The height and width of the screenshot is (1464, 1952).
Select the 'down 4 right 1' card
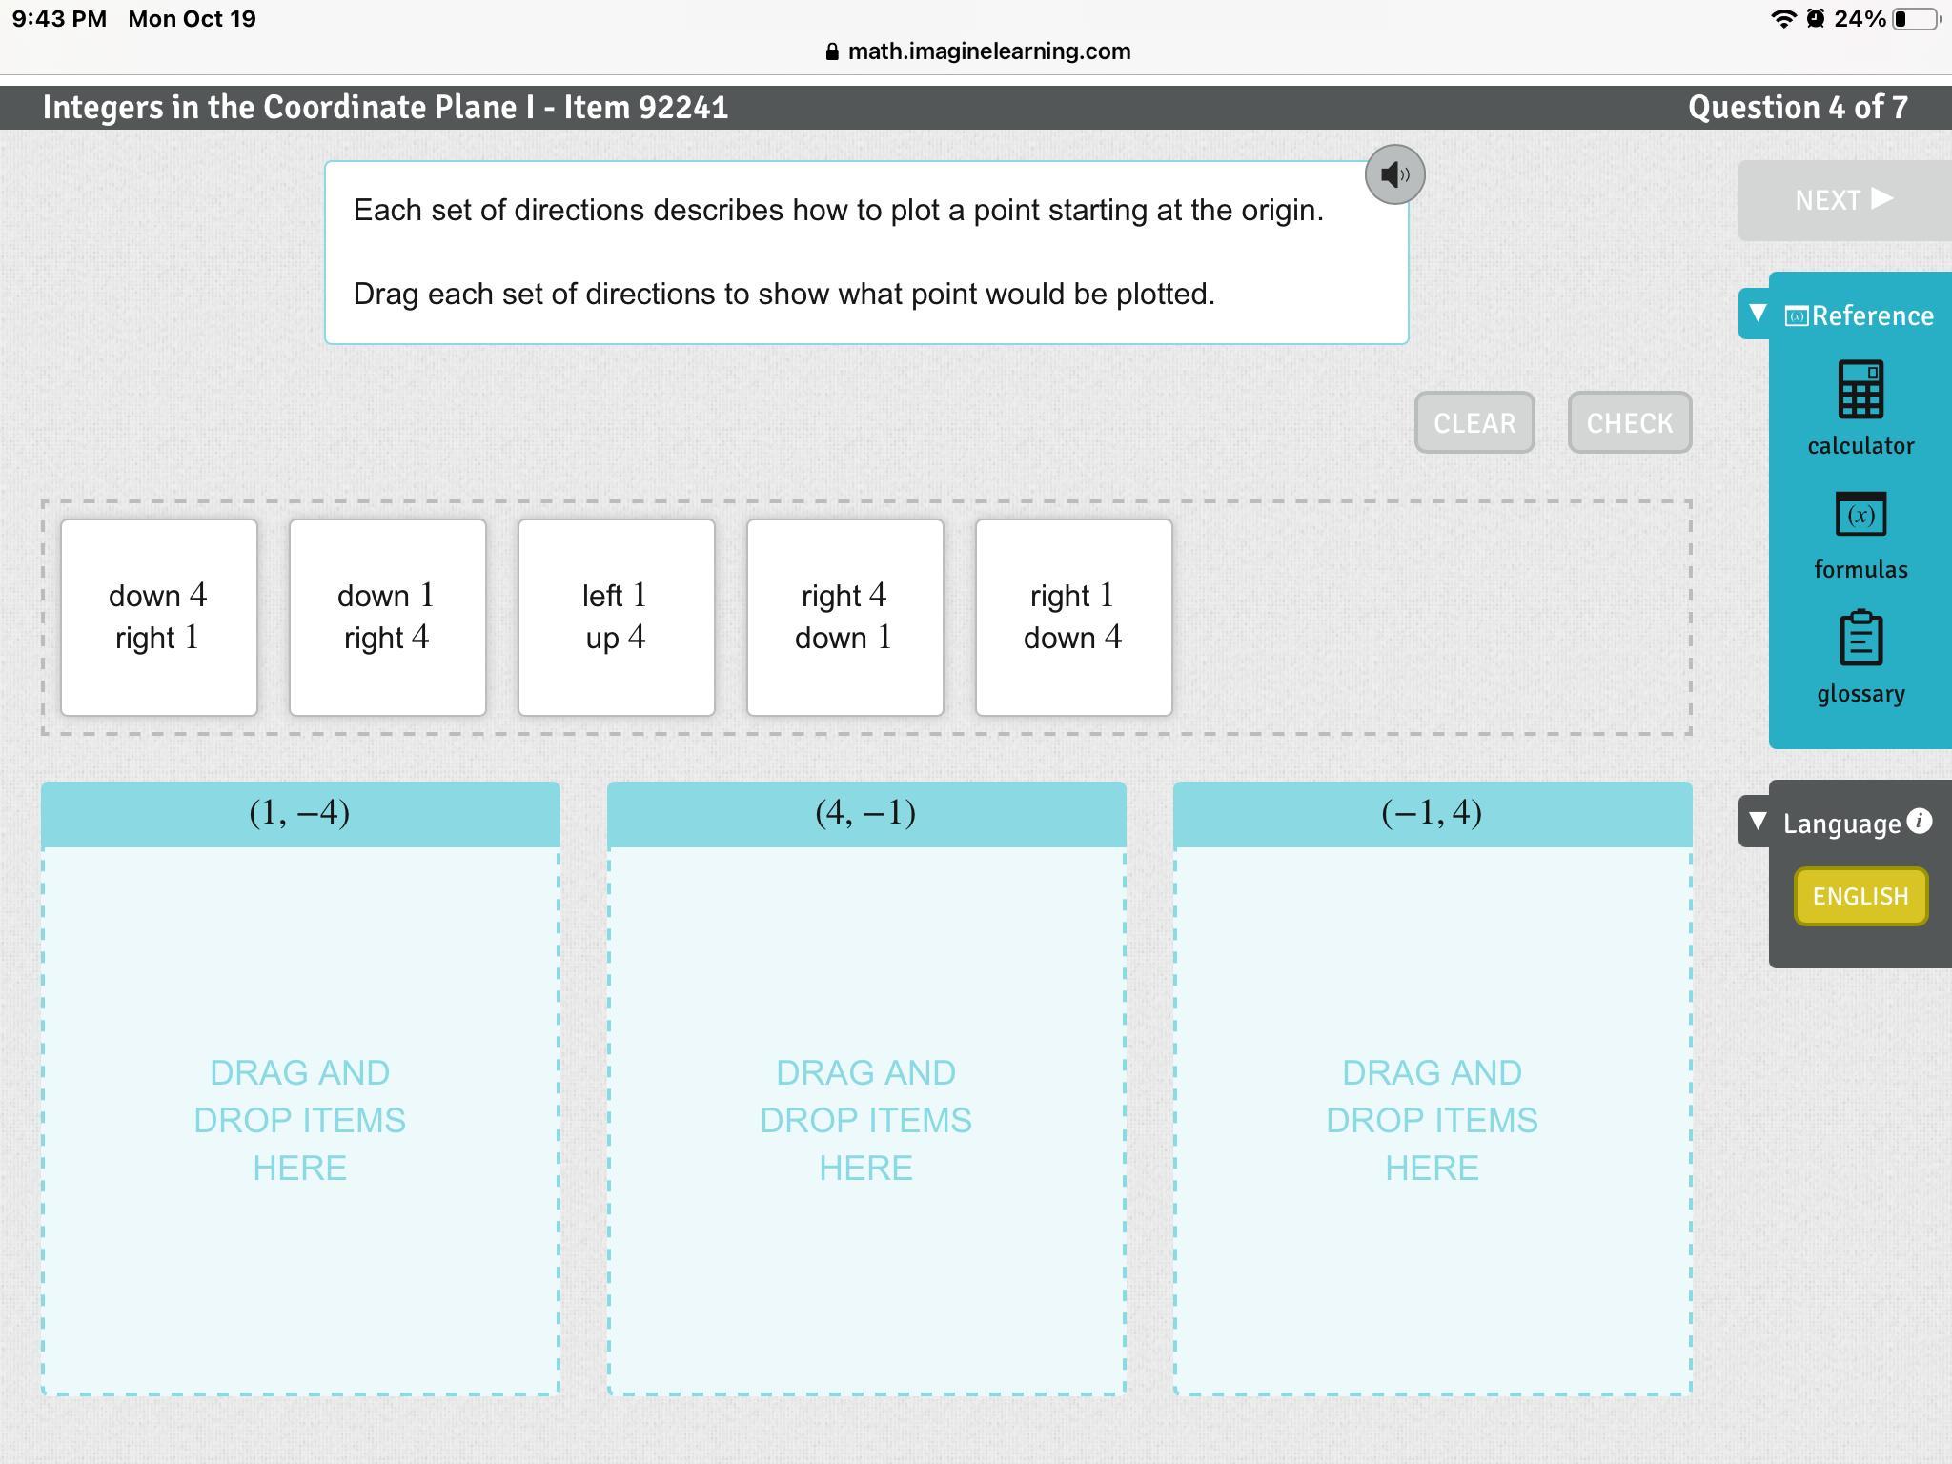pyautogui.click(x=159, y=618)
